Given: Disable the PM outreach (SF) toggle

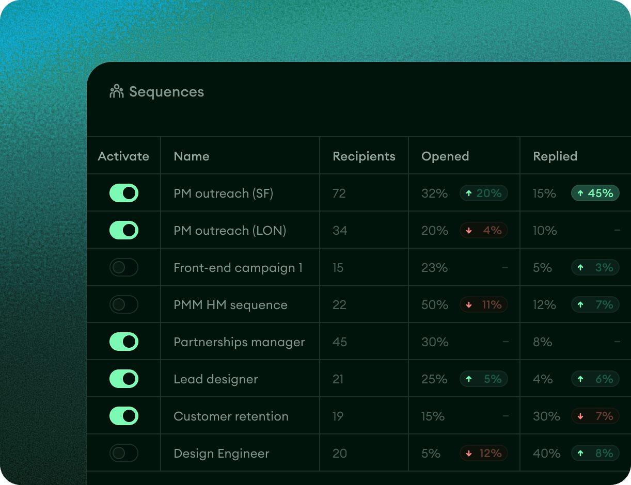Looking at the screenshot, I should (124, 193).
